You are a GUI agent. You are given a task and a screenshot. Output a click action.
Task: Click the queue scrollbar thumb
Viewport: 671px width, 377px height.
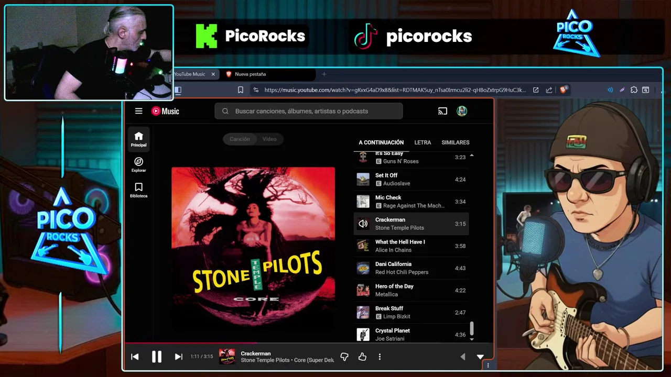pos(472,328)
